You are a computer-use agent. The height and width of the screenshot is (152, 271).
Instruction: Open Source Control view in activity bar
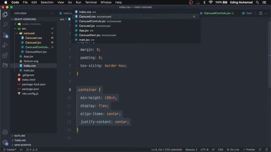5,35
